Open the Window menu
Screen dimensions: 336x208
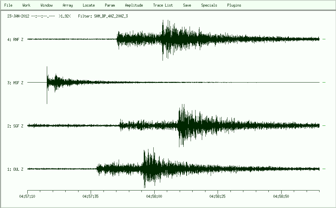(46, 5)
